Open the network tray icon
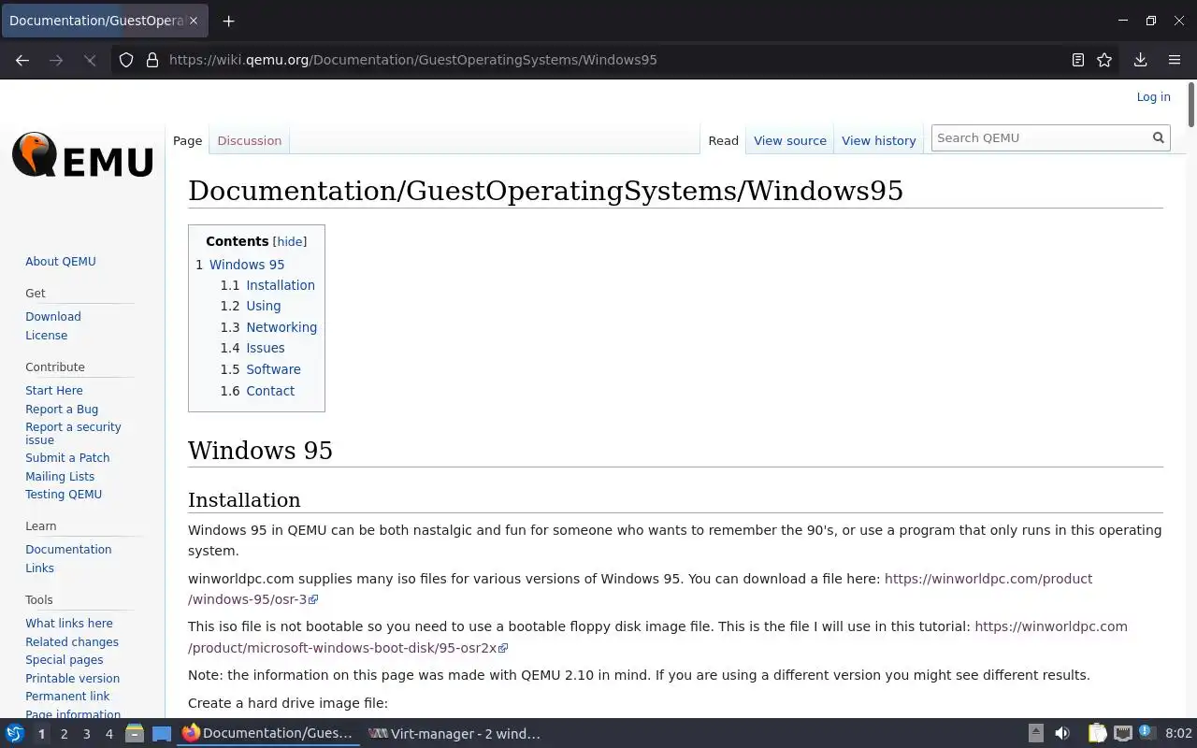 [1123, 734]
